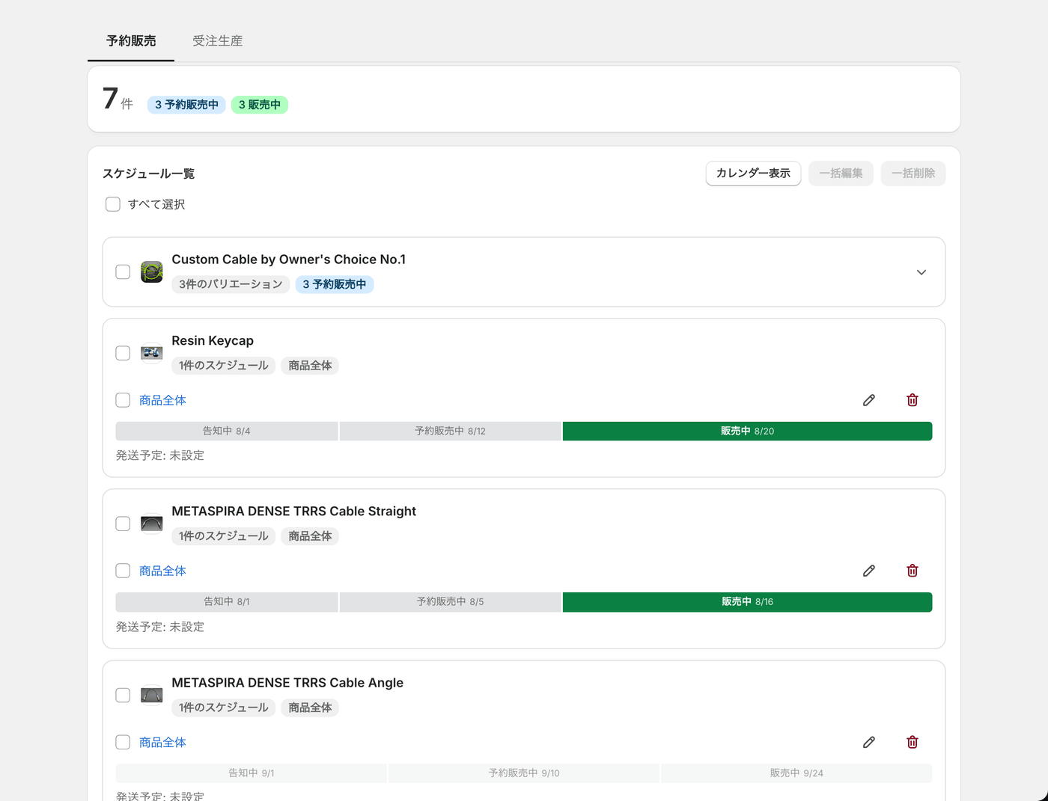This screenshot has width=1048, height=801.
Task: Click the 予約販売中 8/12 progress segment
Action: [x=450, y=431]
